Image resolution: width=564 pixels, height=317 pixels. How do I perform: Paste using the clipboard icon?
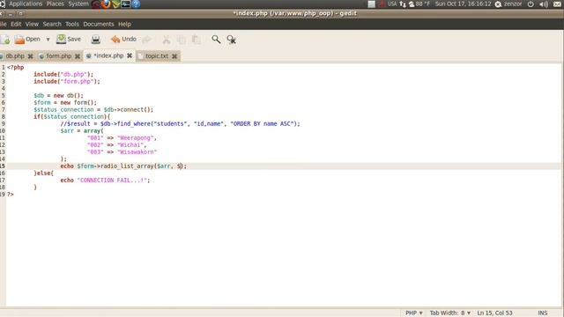(x=196, y=40)
